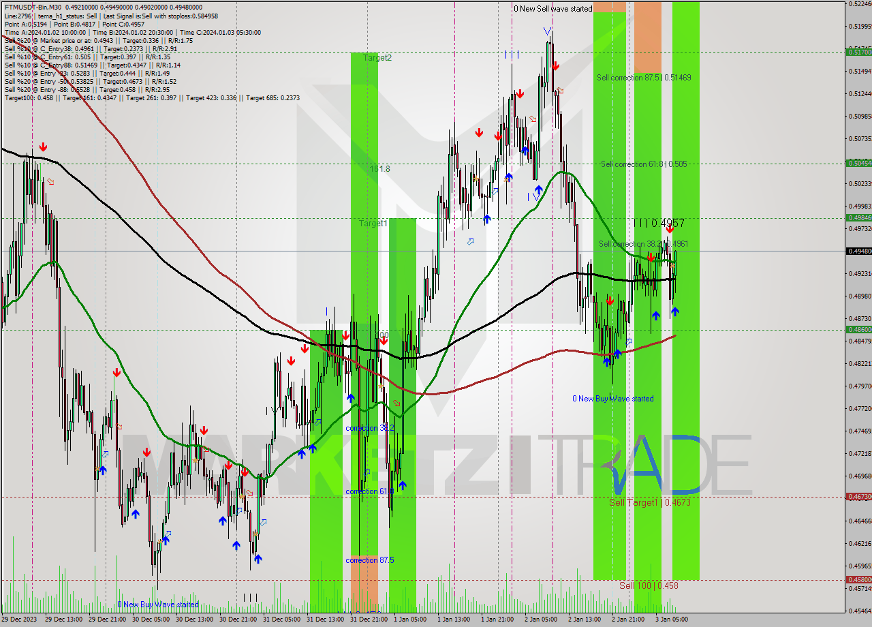
Task: Select the Sell %10 @ Entry -23 line
Action: pyautogui.click(x=87, y=73)
